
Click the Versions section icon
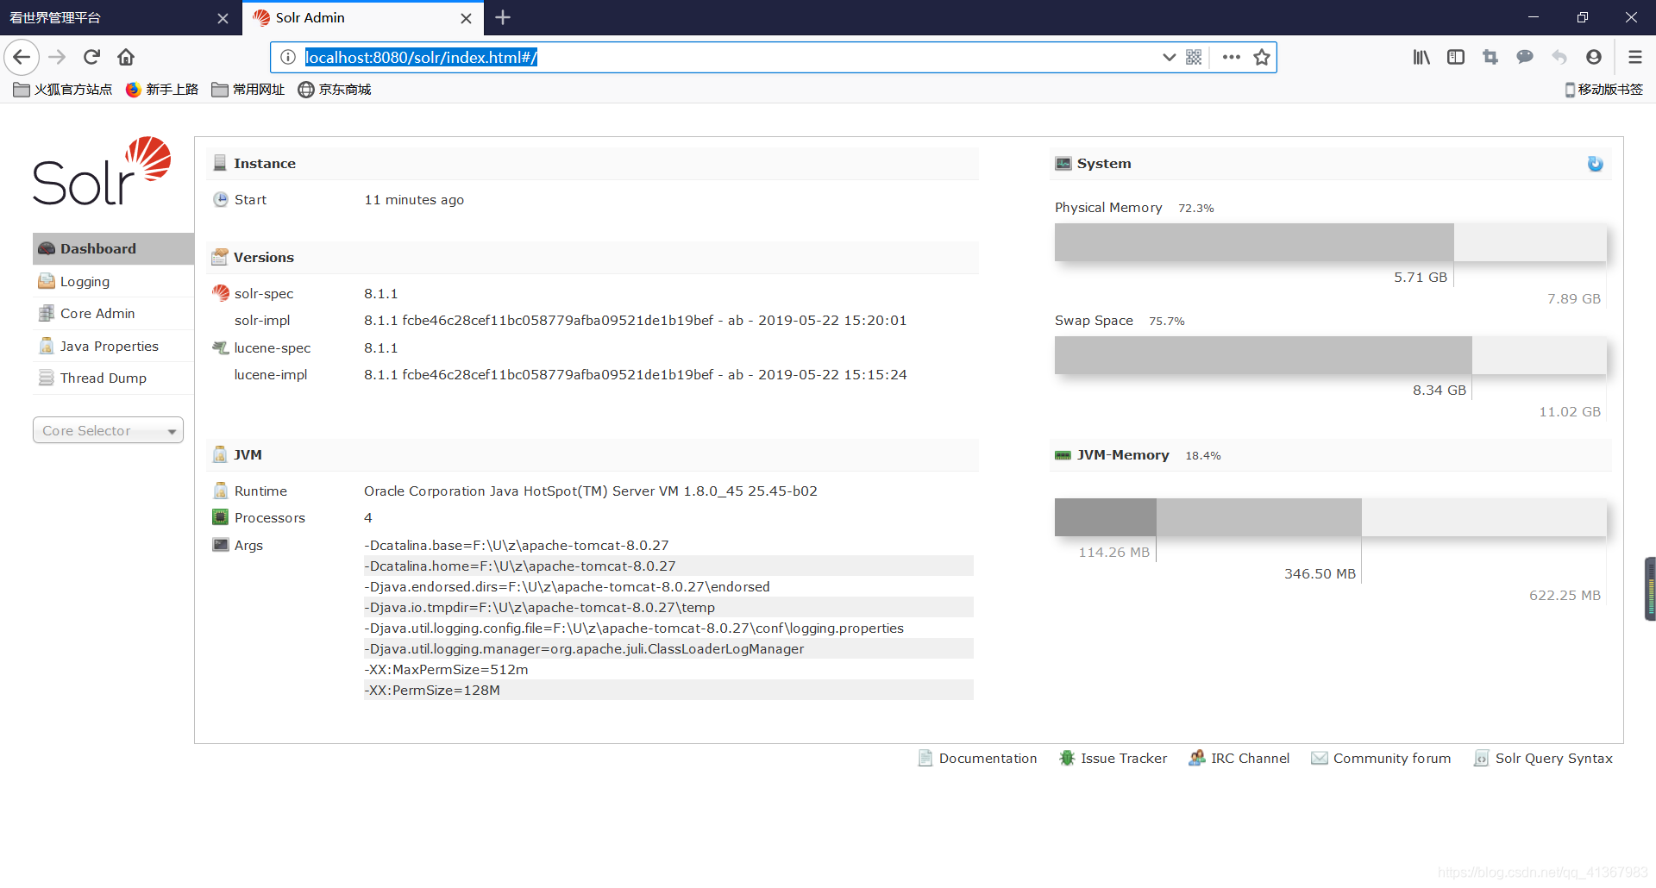pyautogui.click(x=220, y=257)
